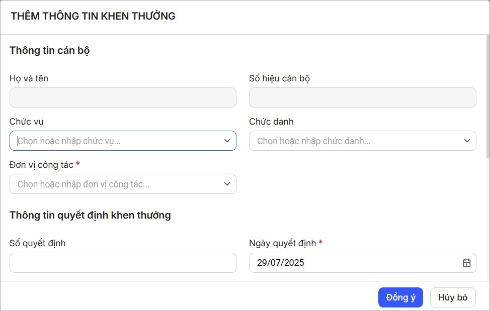Click the THÊM THÔNG TIN KHEN THƯỞNG dialog title
This screenshot has height=311, width=490.
coord(93,16)
